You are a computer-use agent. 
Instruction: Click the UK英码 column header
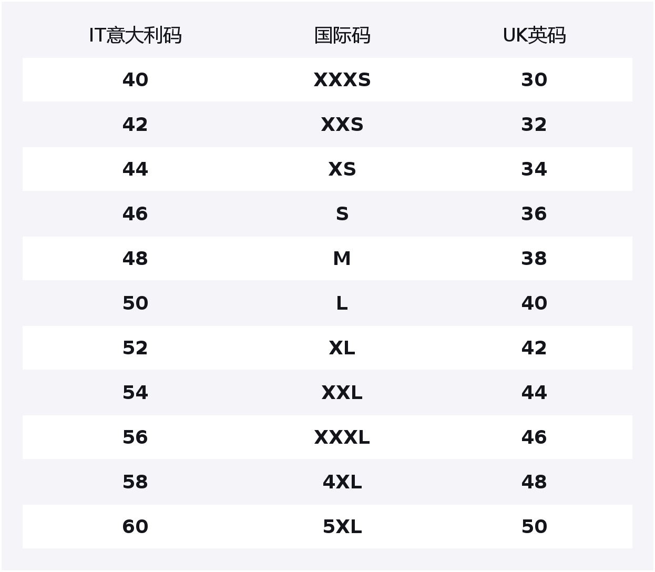point(534,35)
